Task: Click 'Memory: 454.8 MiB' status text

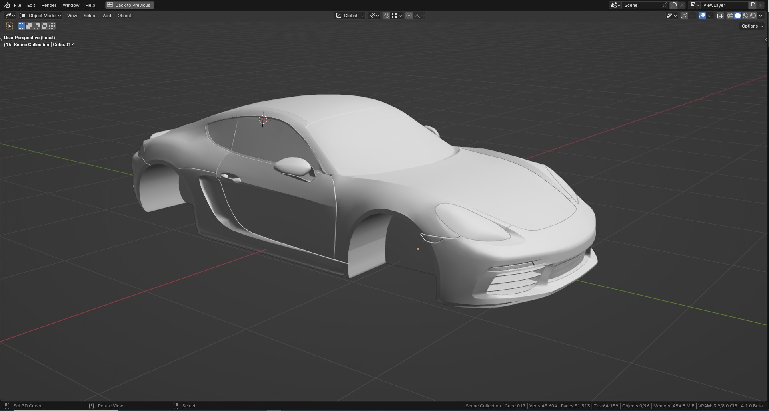Action: pyautogui.click(x=674, y=406)
